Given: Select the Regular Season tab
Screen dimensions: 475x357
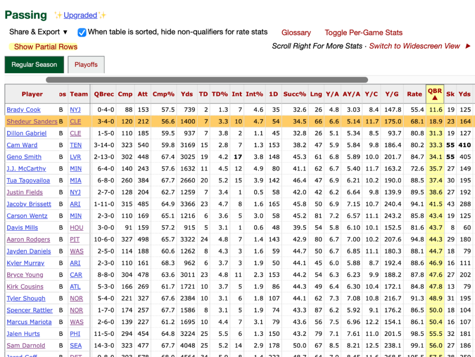Looking at the screenshot, I should tap(34, 65).
